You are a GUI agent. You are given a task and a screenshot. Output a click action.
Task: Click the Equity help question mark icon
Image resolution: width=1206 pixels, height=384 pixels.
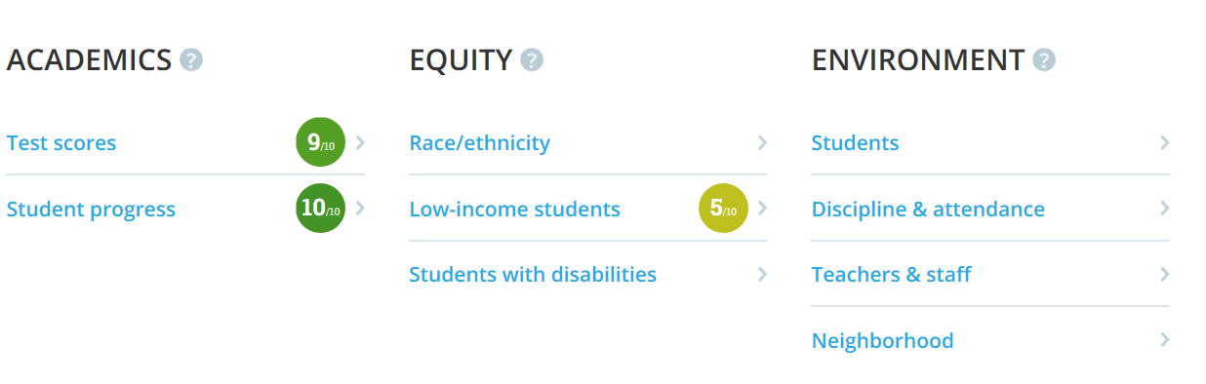coord(532,60)
